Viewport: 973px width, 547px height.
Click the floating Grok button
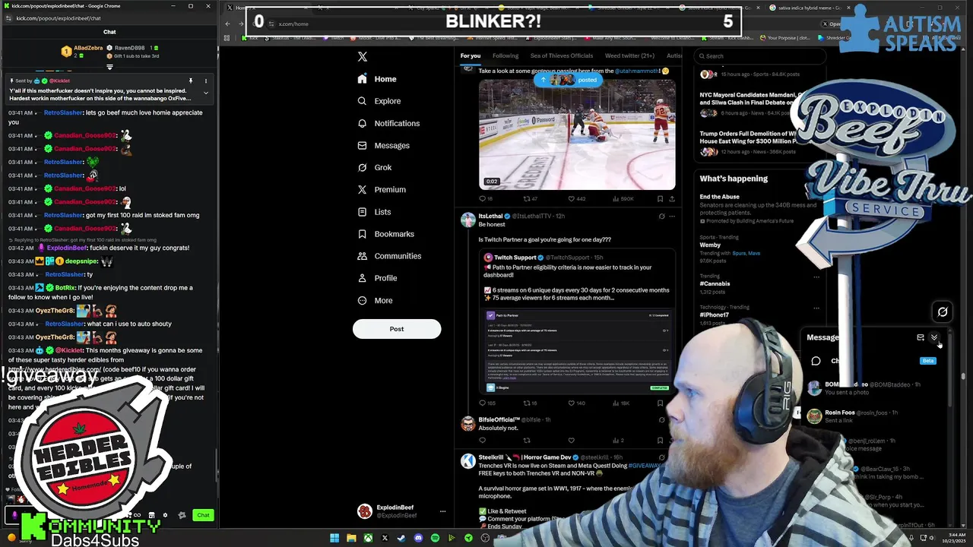click(943, 311)
